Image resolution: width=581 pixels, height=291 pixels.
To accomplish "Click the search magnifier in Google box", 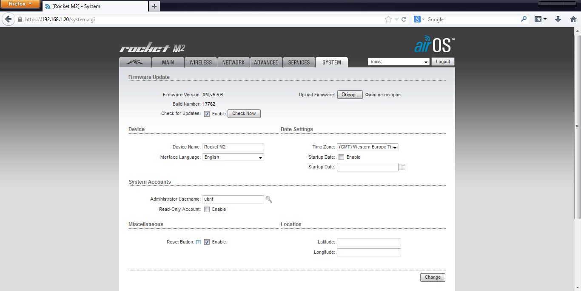I will click(524, 19).
